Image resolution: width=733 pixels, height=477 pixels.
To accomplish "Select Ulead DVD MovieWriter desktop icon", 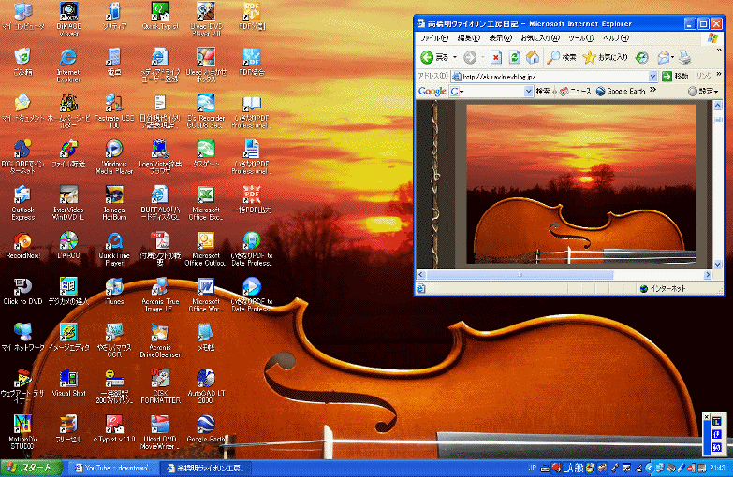I will point(160,432).
